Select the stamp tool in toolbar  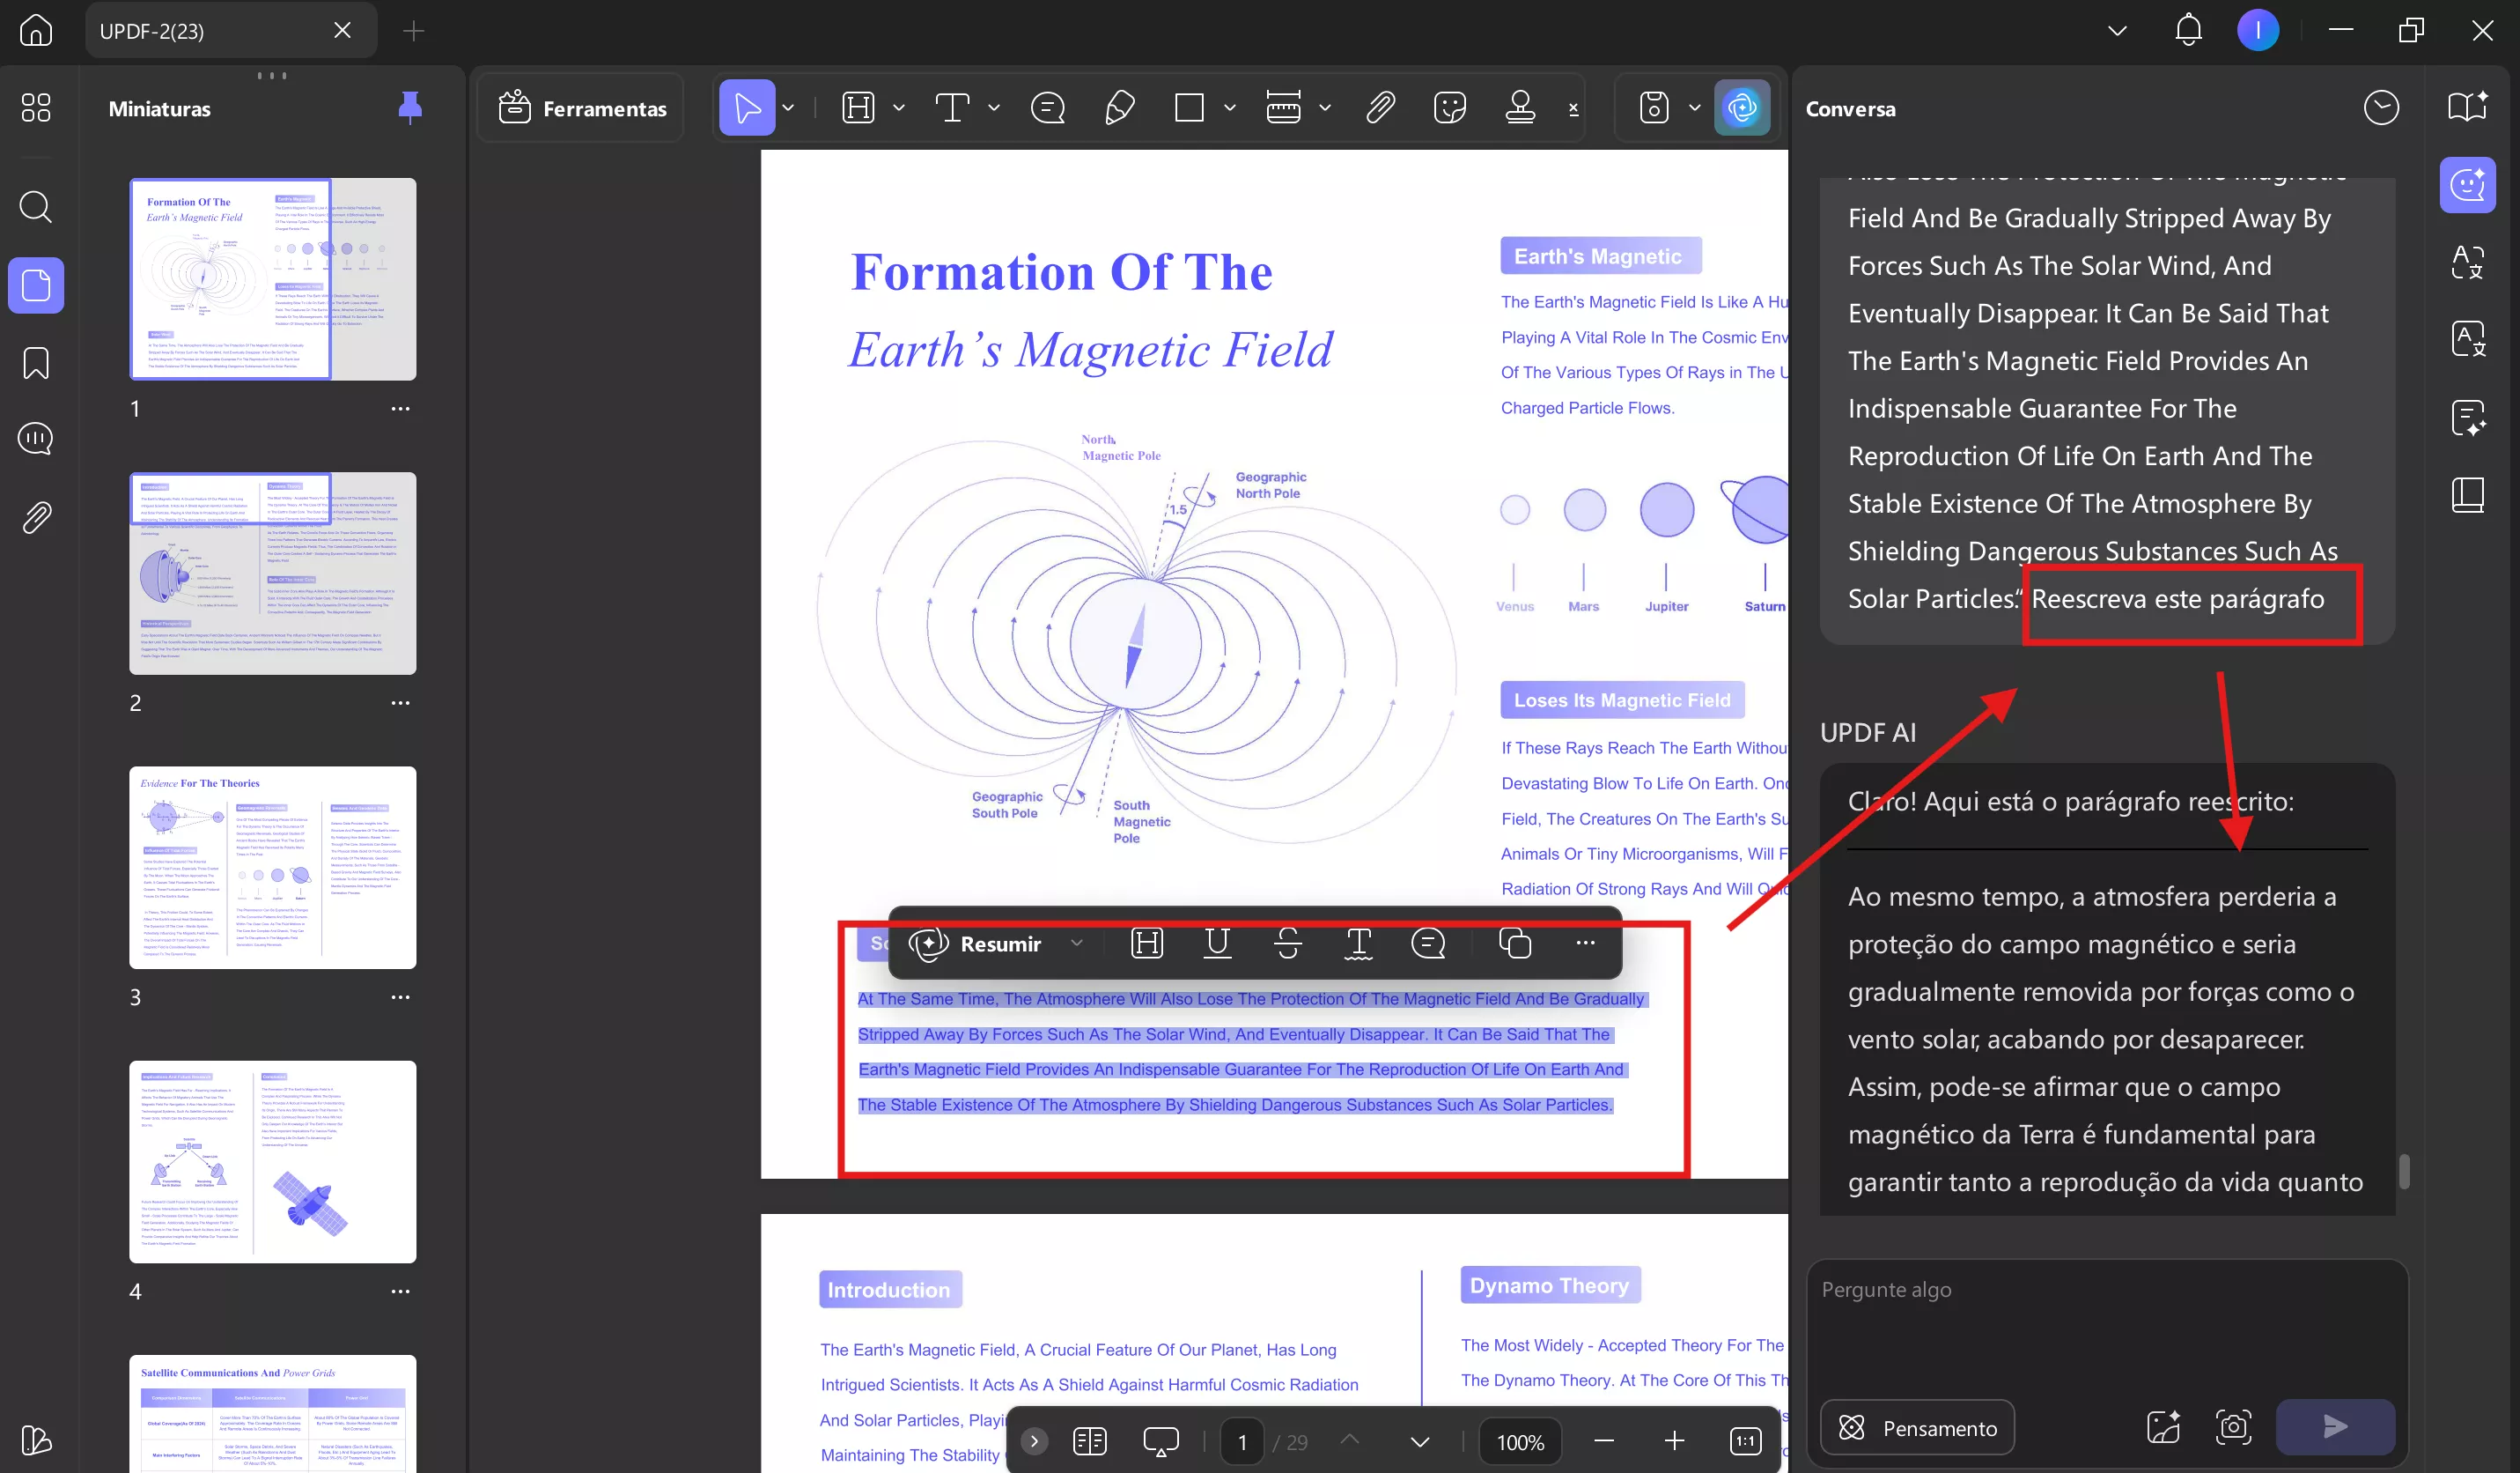(x=1520, y=107)
